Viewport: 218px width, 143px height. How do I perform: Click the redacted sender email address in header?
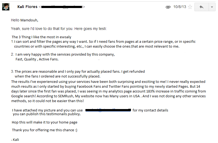tap(62, 7)
